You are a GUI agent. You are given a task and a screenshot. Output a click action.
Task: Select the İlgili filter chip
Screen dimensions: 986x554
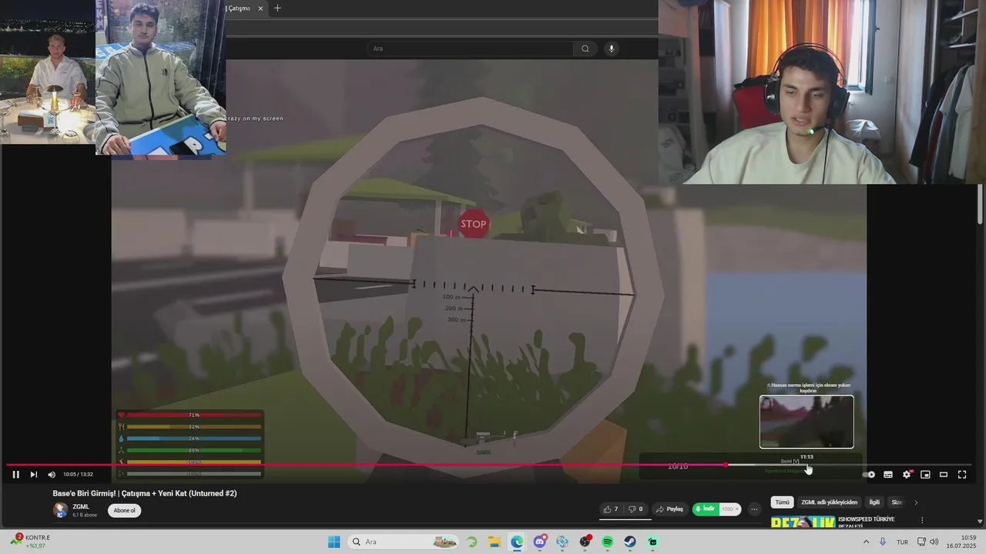[x=874, y=502]
